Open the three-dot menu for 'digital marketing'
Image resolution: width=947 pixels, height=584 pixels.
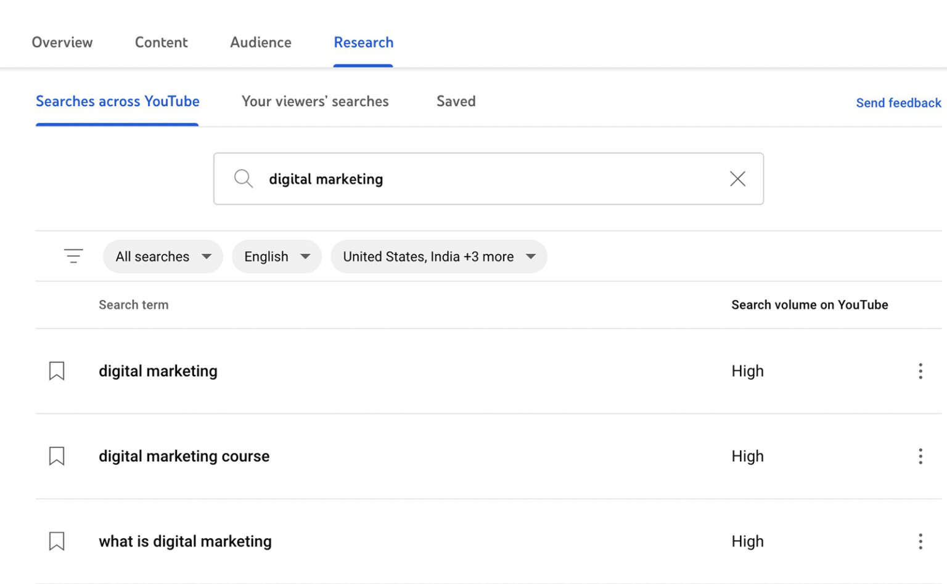coord(920,371)
